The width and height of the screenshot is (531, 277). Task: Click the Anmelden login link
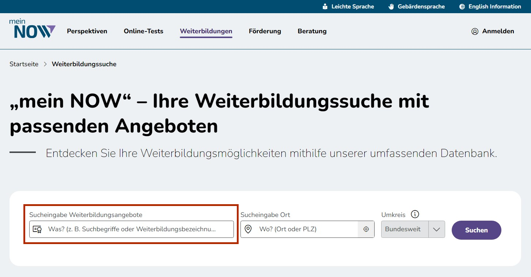[493, 31]
